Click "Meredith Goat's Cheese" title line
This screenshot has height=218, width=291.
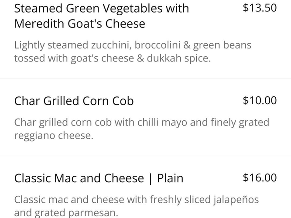[79, 24]
